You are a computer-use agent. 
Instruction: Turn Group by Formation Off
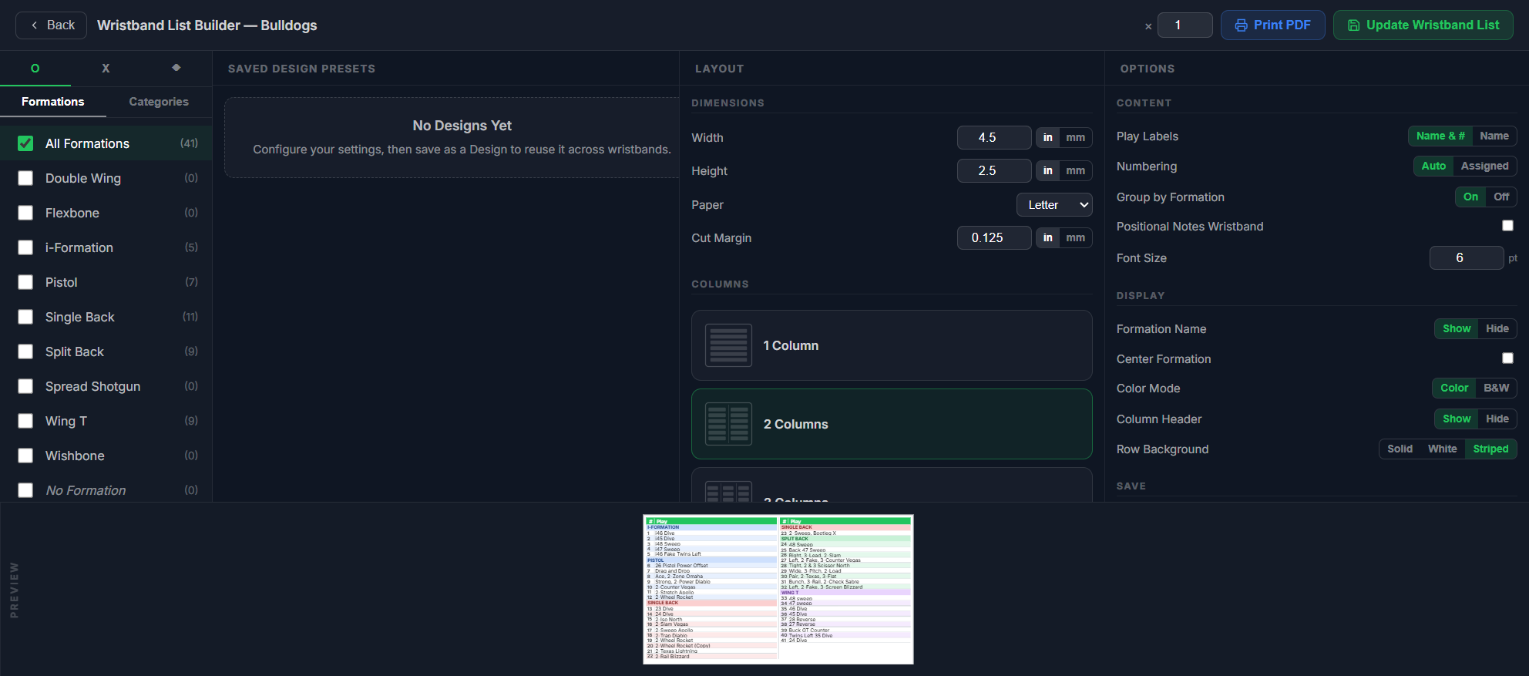(1501, 197)
